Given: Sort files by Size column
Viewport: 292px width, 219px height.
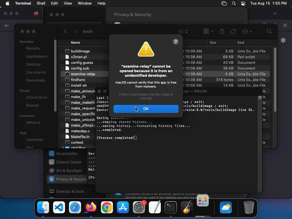Looking at the screenshot, I should click(x=213, y=42).
